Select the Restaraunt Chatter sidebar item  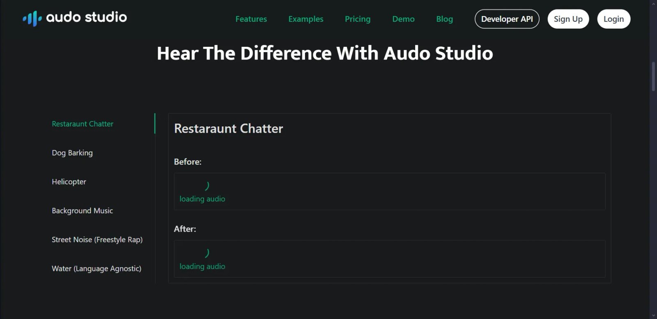(83, 124)
